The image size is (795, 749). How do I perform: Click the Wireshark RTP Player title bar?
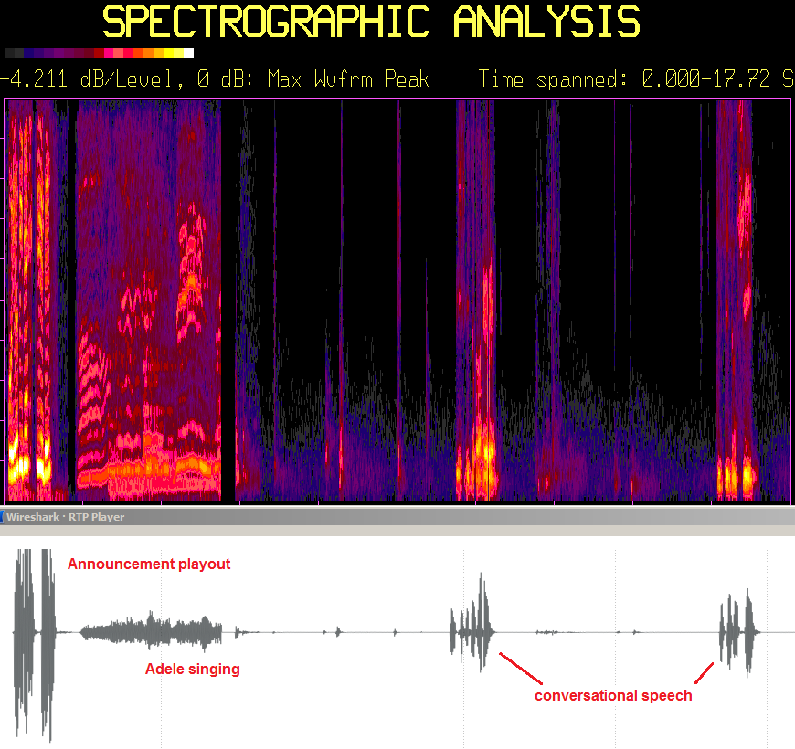[x=397, y=517]
